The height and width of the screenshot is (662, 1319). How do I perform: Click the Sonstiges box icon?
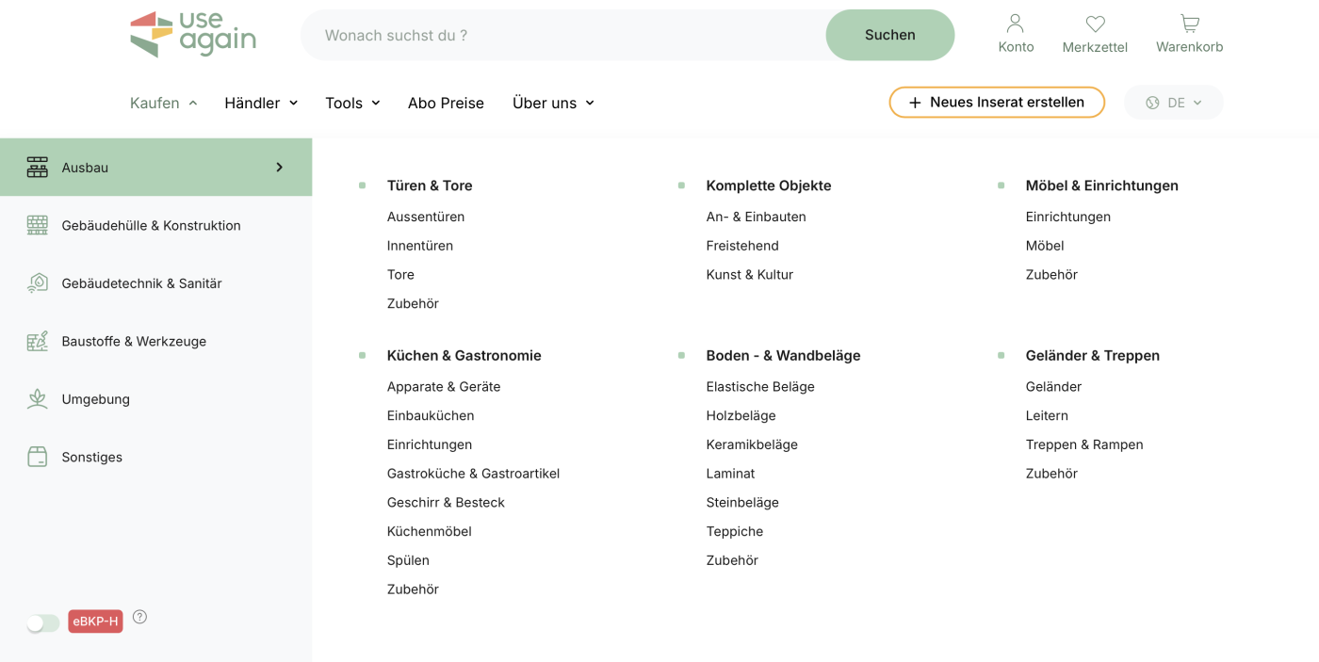[x=38, y=457]
